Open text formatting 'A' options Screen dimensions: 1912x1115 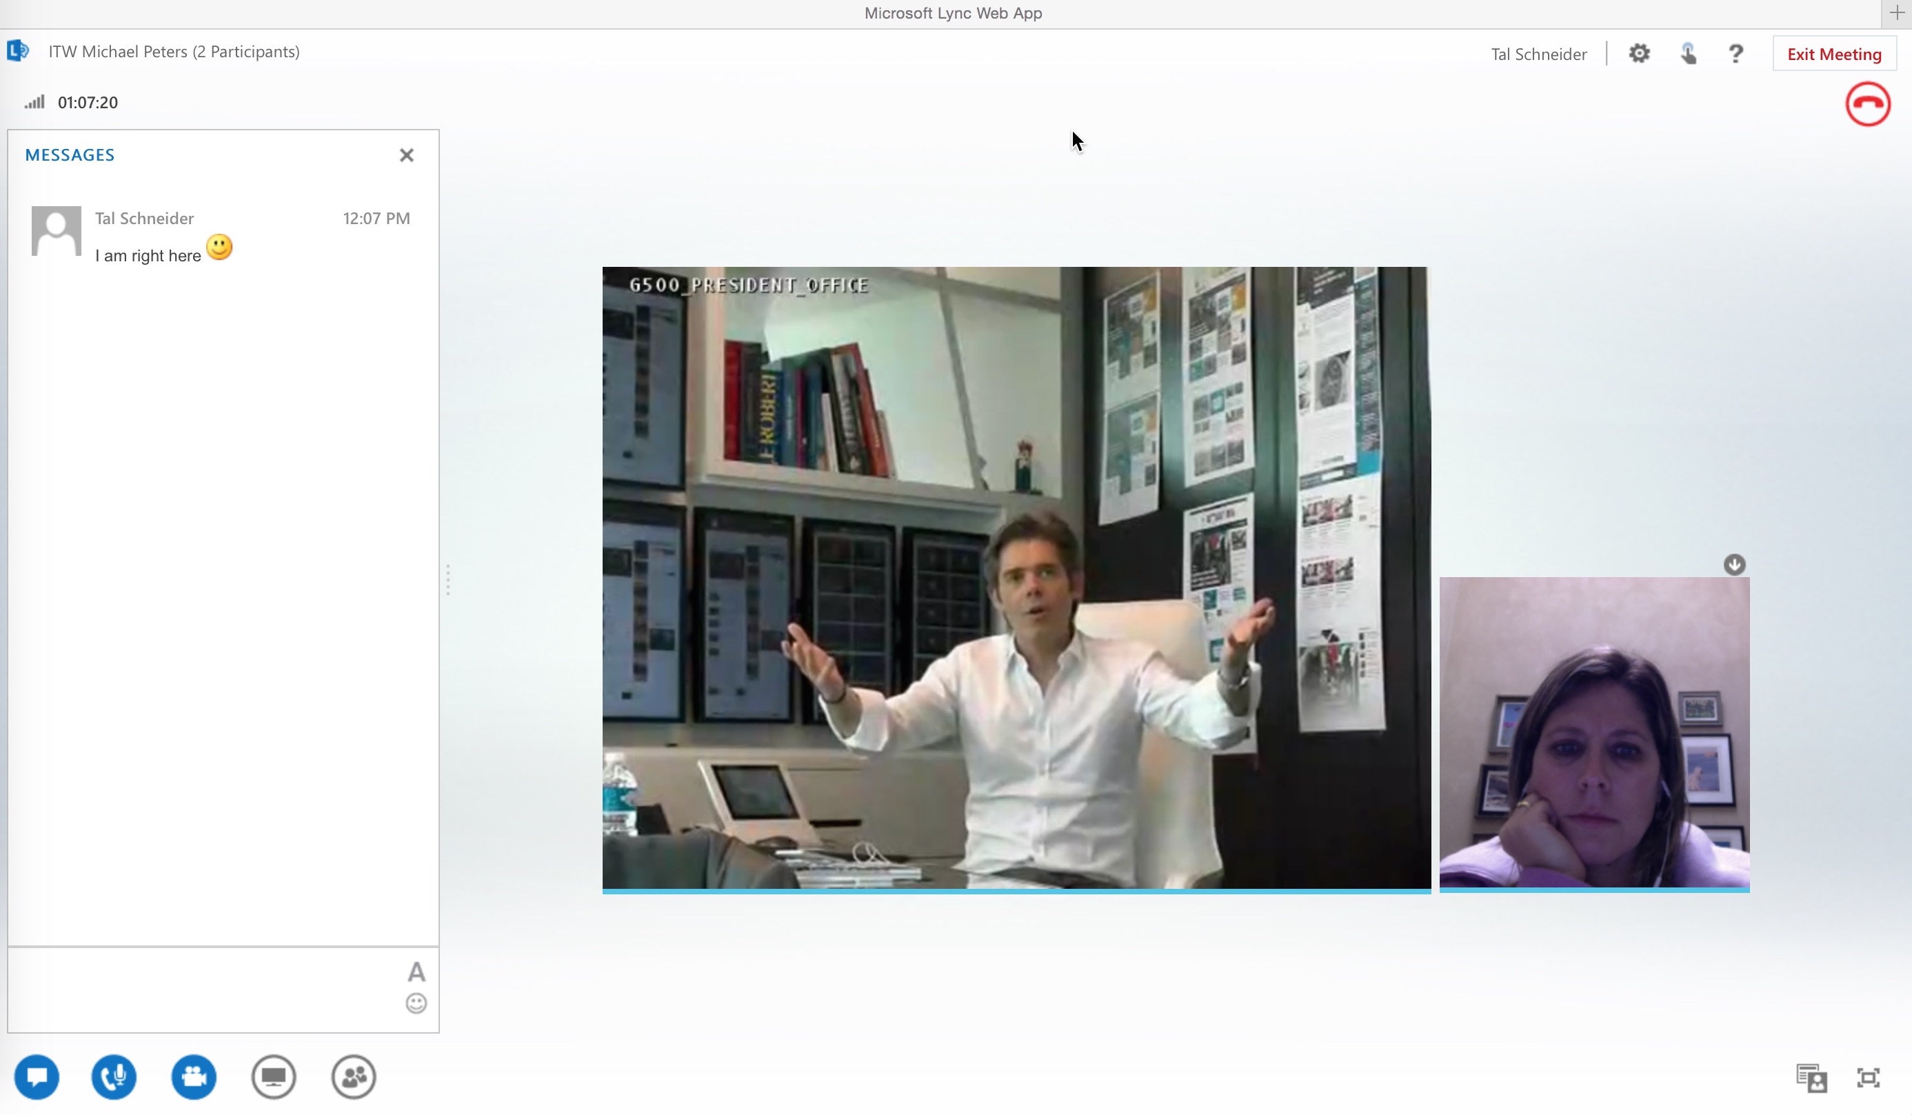point(416,972)
